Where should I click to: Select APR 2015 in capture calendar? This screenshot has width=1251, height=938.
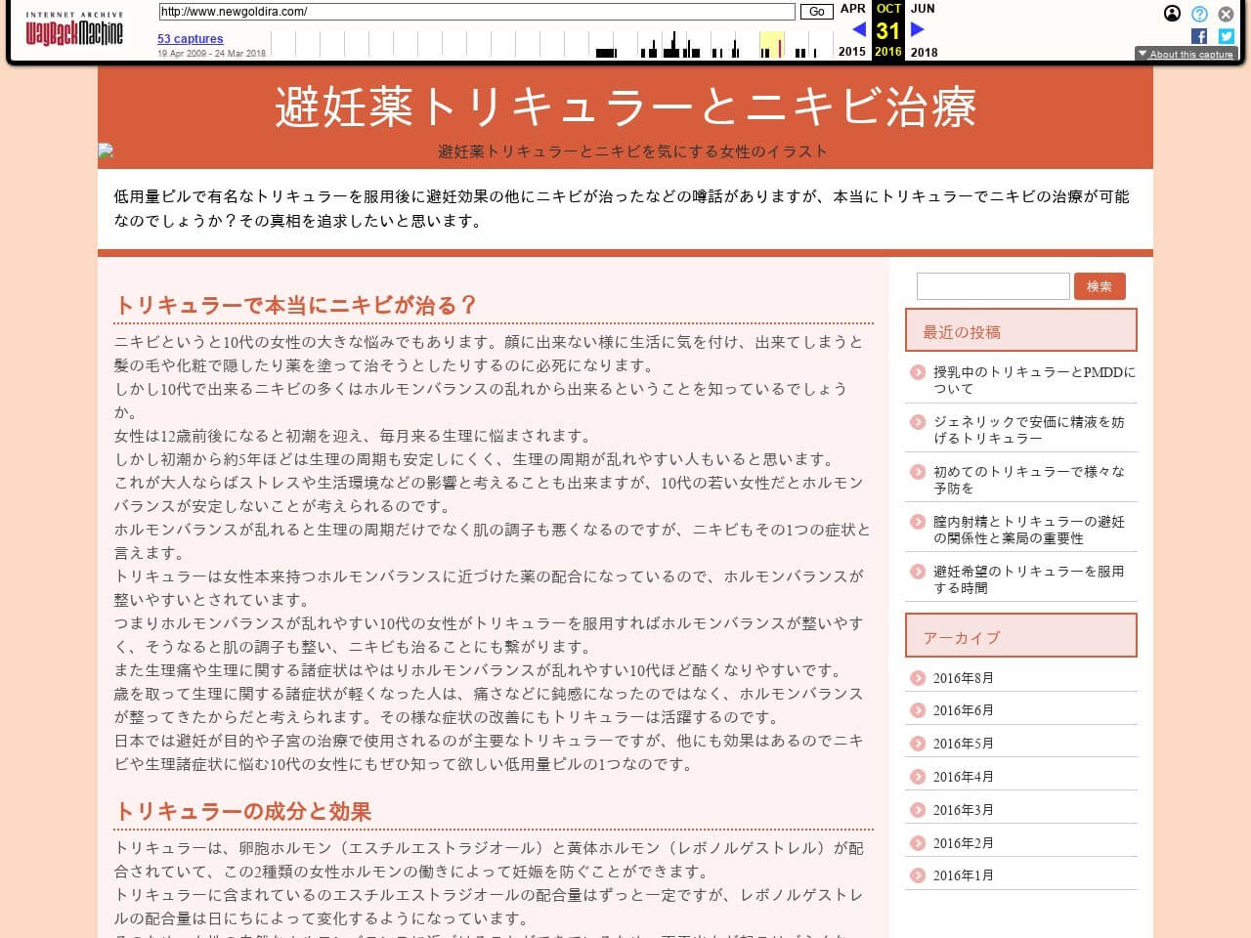(x=852, y=8)
